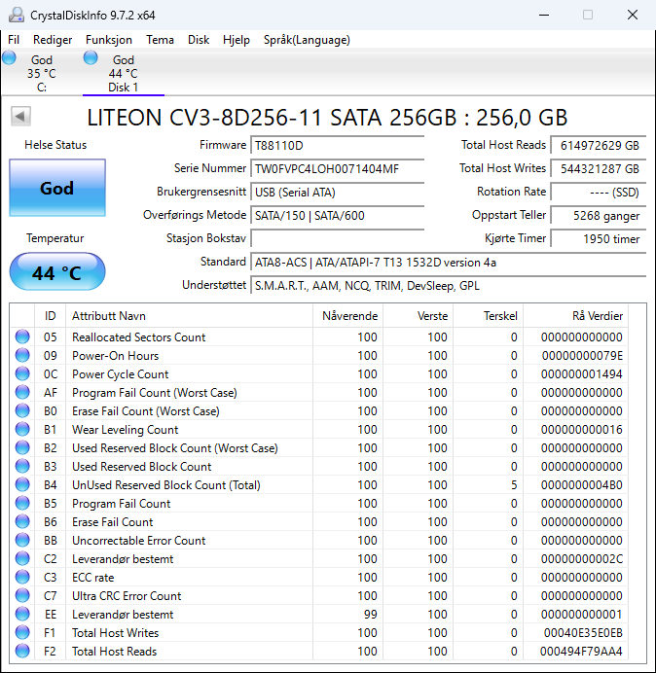Click the 44 °C temperature button

point(57,271)
